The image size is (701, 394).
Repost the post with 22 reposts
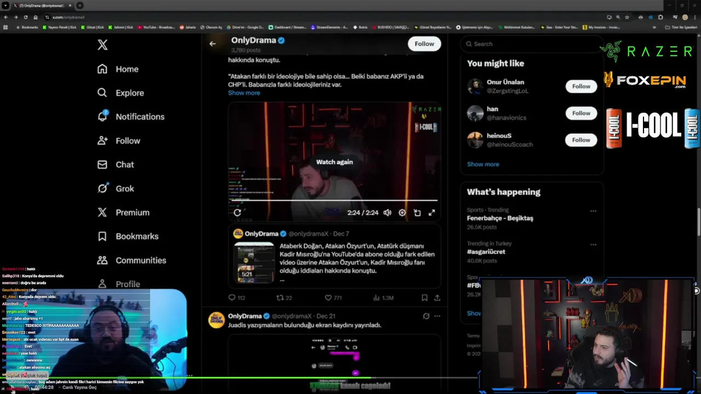[284, 298]
